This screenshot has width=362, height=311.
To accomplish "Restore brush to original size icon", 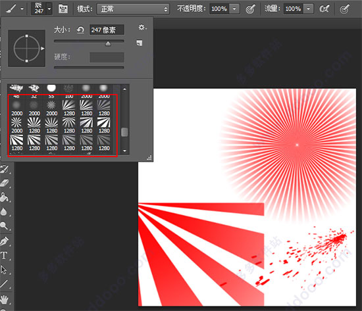I will point(80,30).
